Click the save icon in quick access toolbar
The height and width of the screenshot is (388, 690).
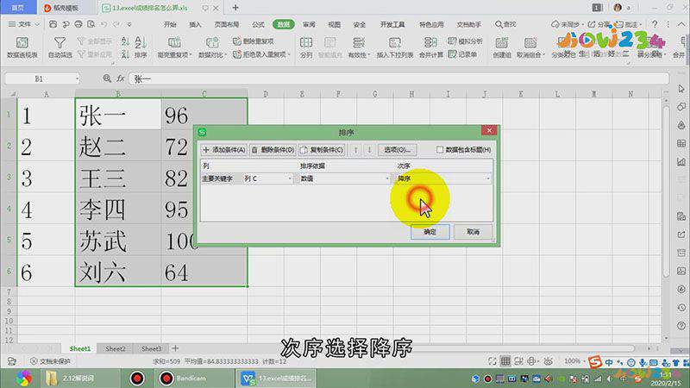53,24
